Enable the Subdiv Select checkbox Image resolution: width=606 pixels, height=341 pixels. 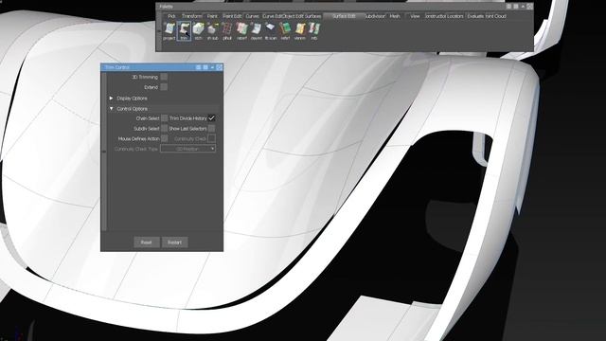(x=164, y=128)
